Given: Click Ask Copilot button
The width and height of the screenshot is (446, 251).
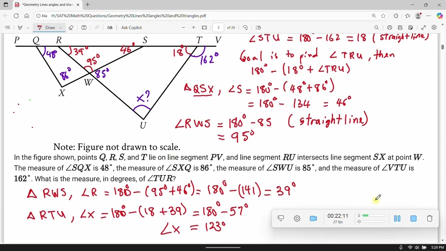Looking at the screenshot, I should (131, 28).
